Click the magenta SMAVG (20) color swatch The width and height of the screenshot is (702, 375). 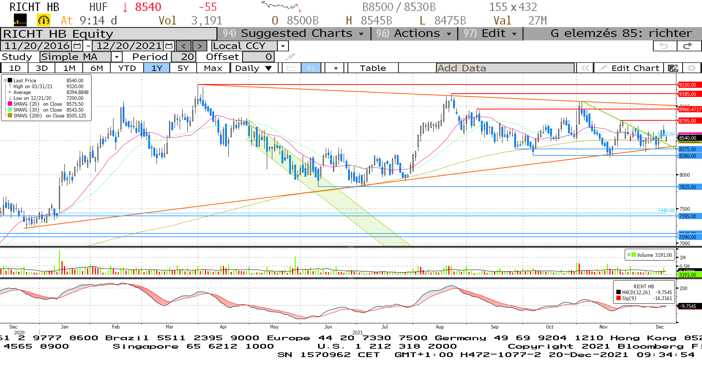click(10, 104)
